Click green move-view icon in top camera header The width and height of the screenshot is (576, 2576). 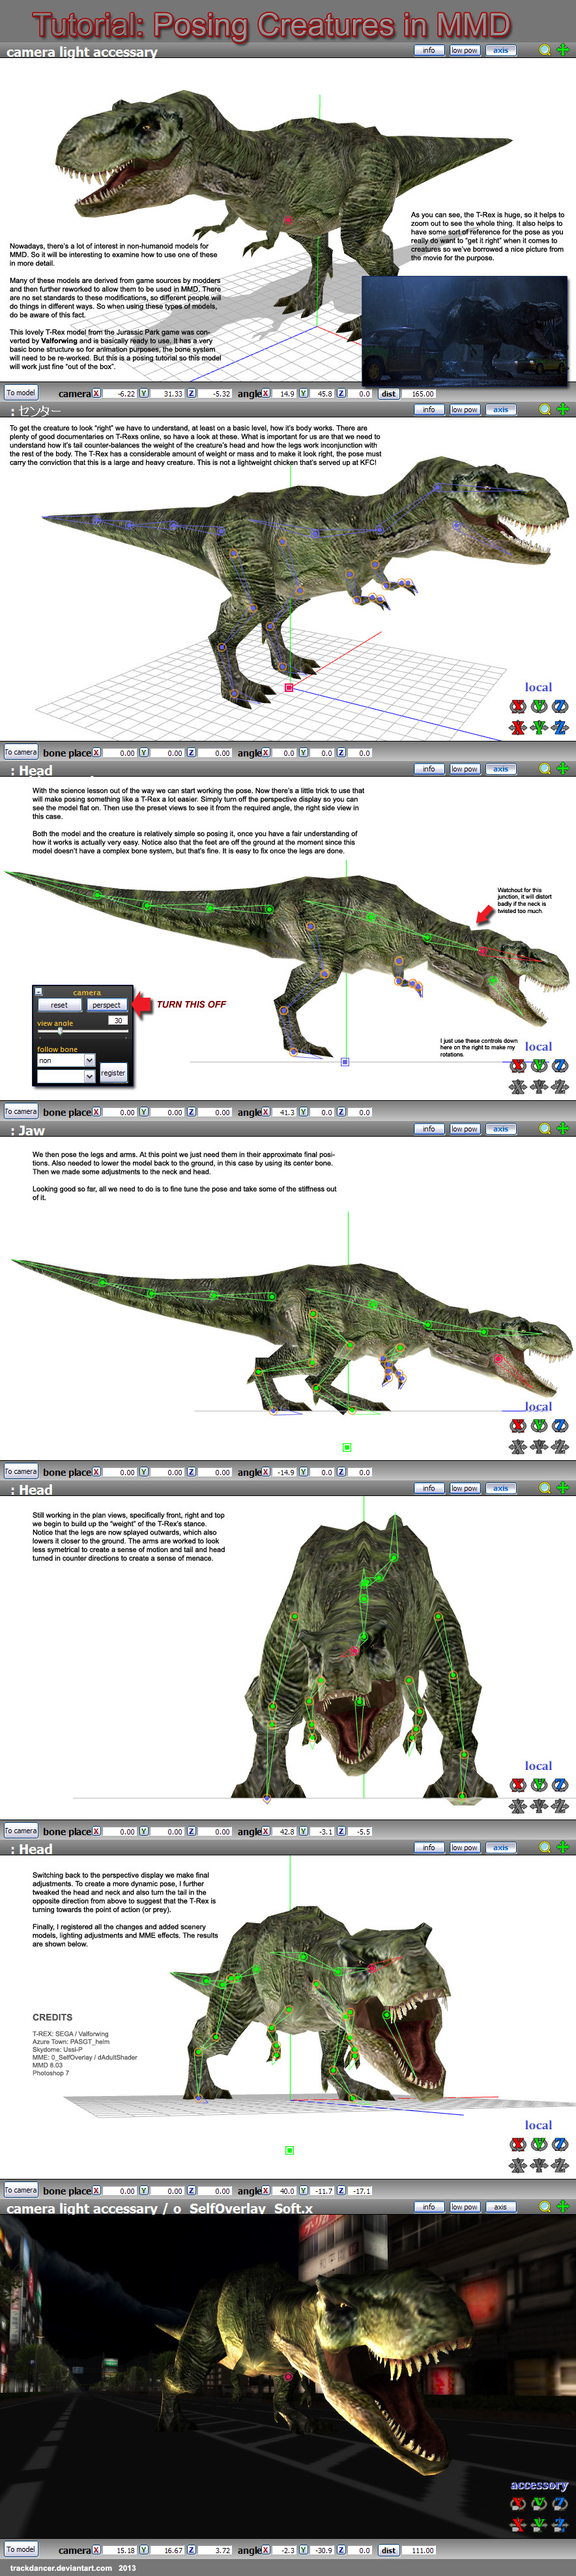(x=563, y=50)
